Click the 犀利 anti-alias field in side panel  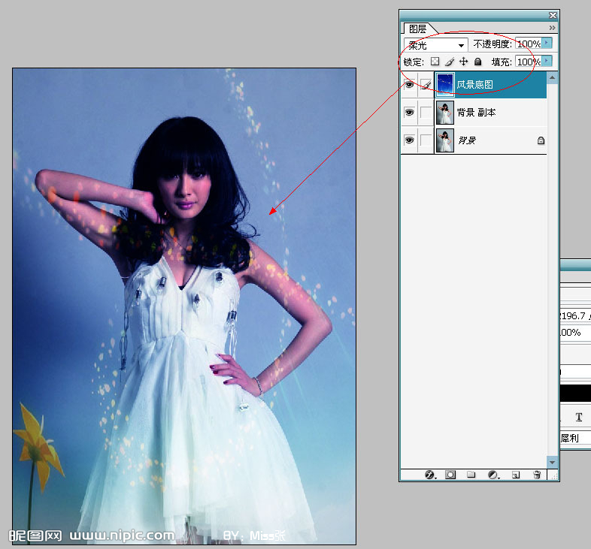(575, 438)
